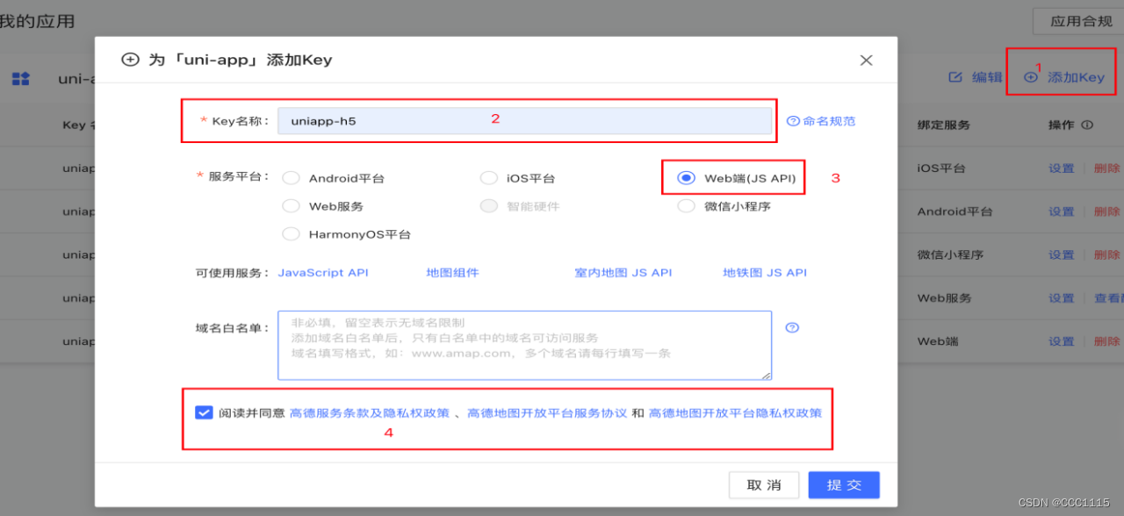Open 高德地图开放平台服务协议 link

tap(547, 412)
